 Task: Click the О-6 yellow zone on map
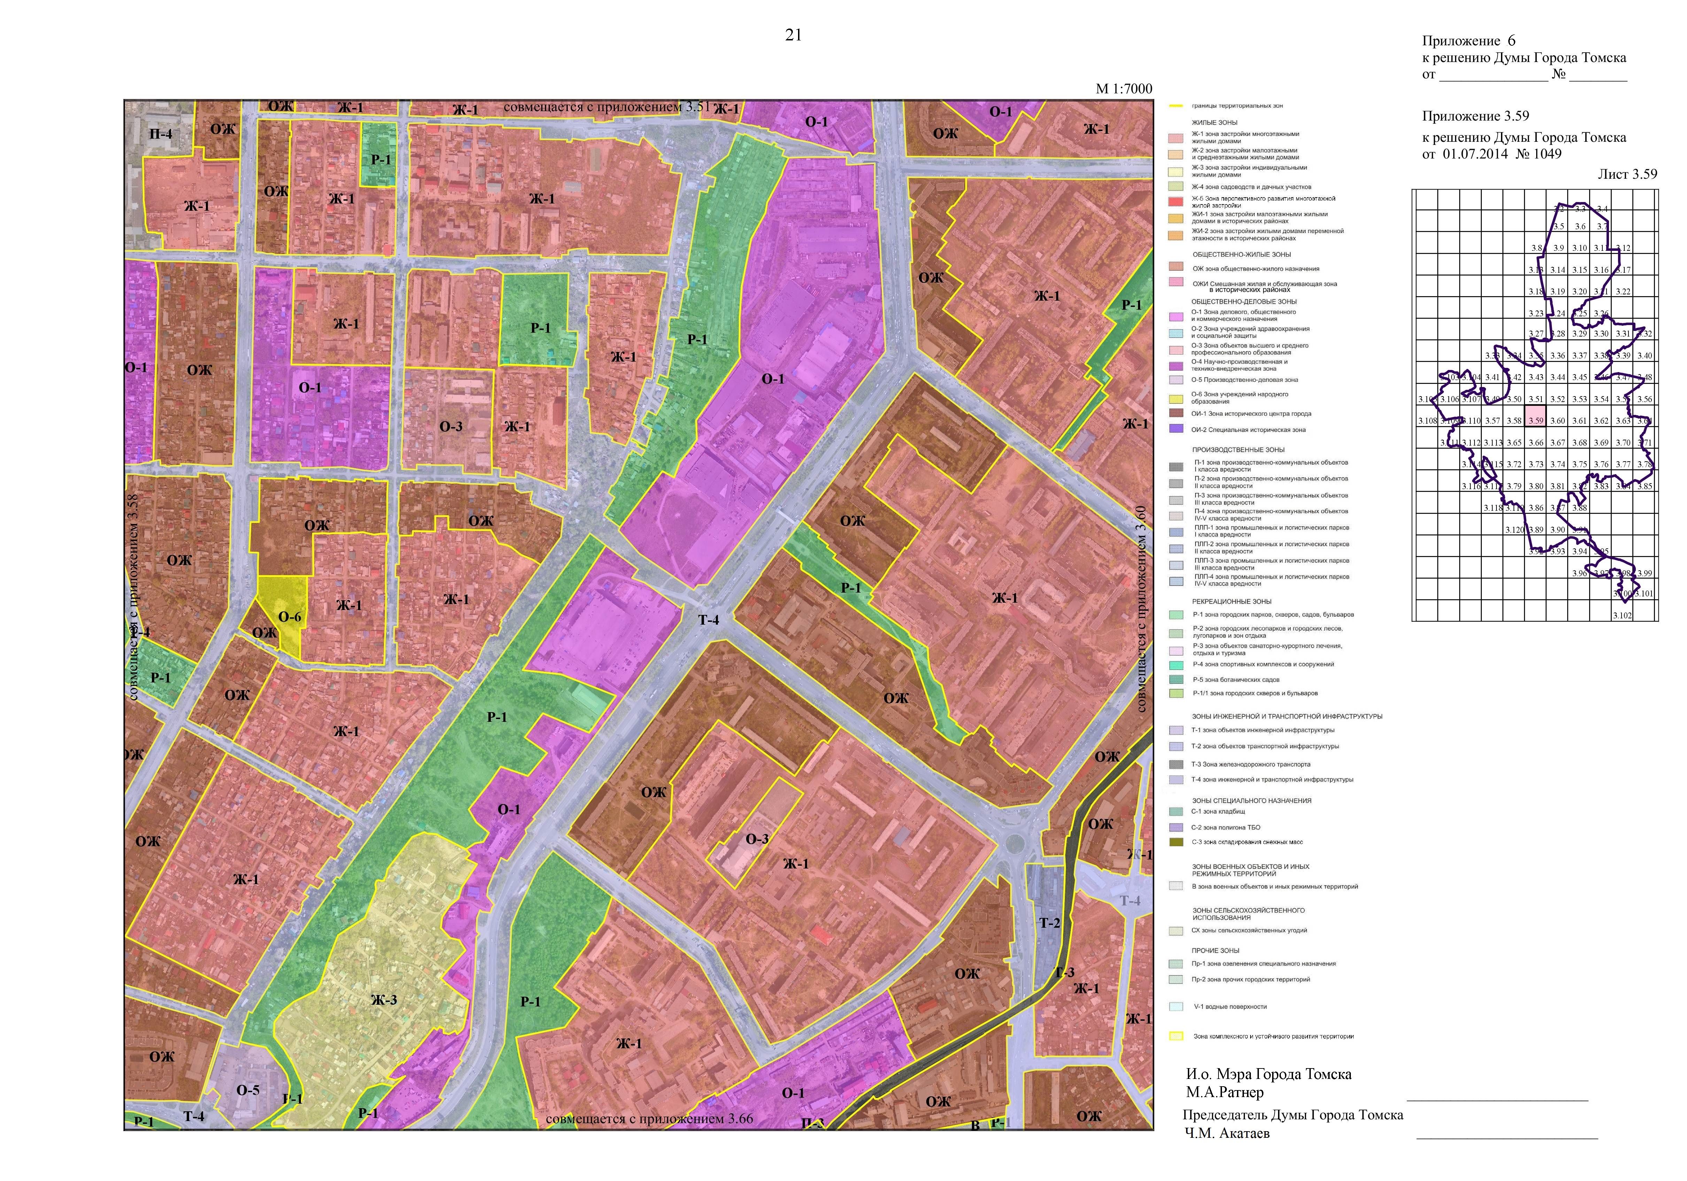pos(289,617)
